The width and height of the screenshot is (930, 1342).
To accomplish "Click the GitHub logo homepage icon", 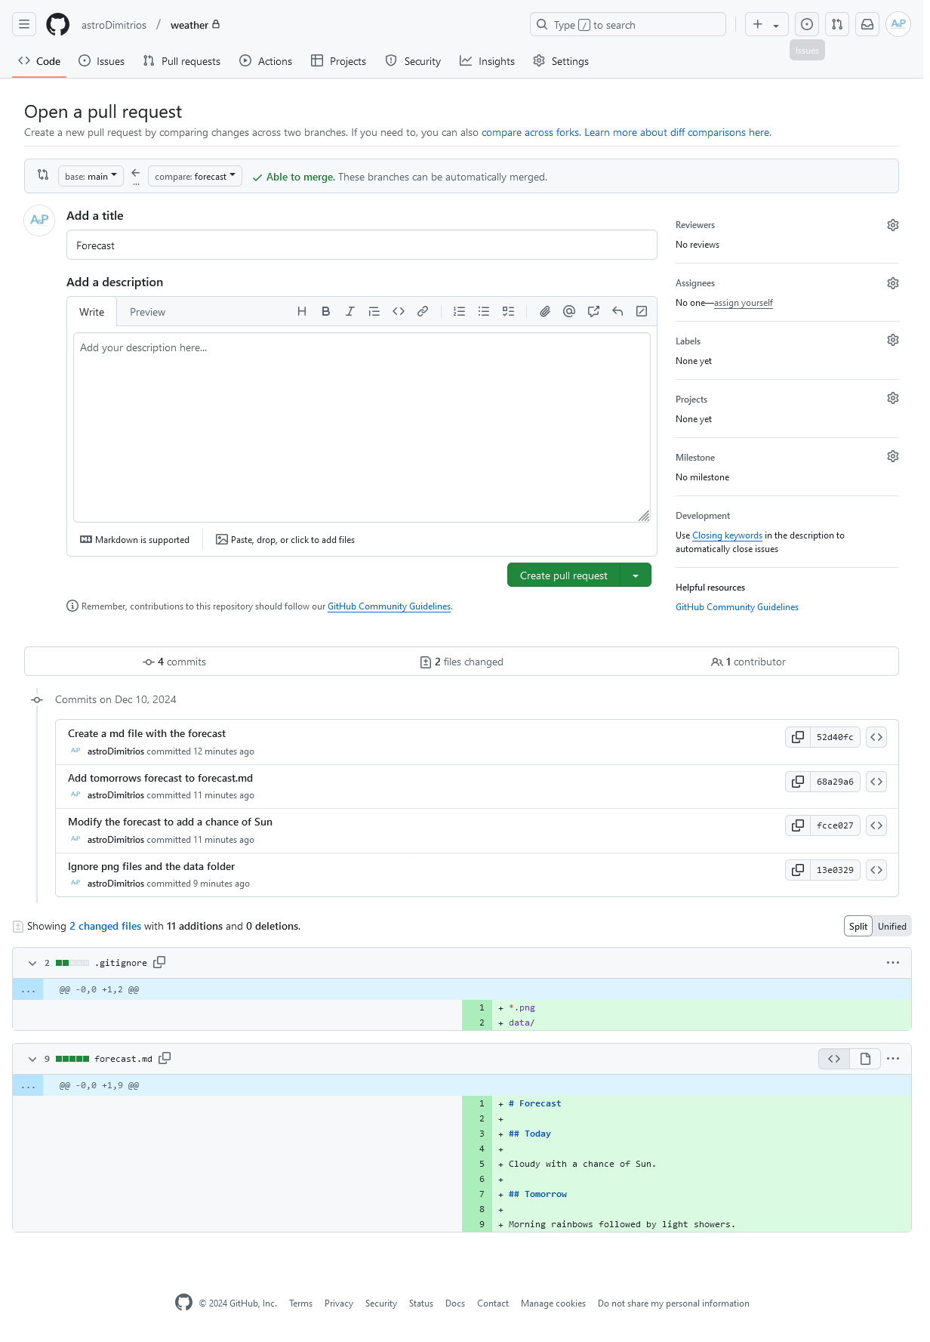I will (57, 24).
